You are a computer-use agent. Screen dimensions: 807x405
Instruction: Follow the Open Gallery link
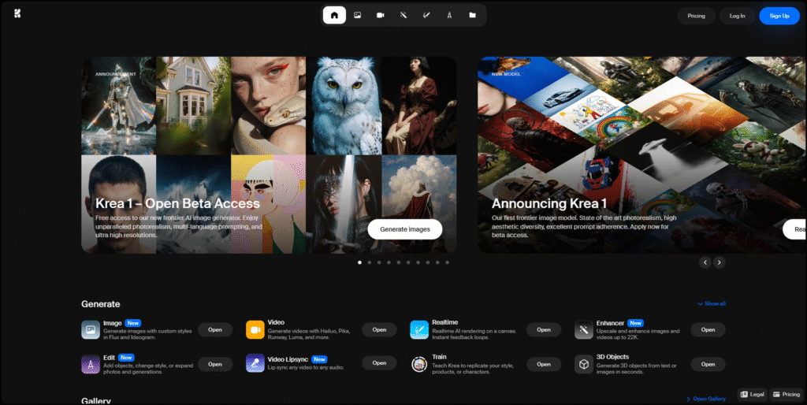pyautogui.click(x=706, y=399)
